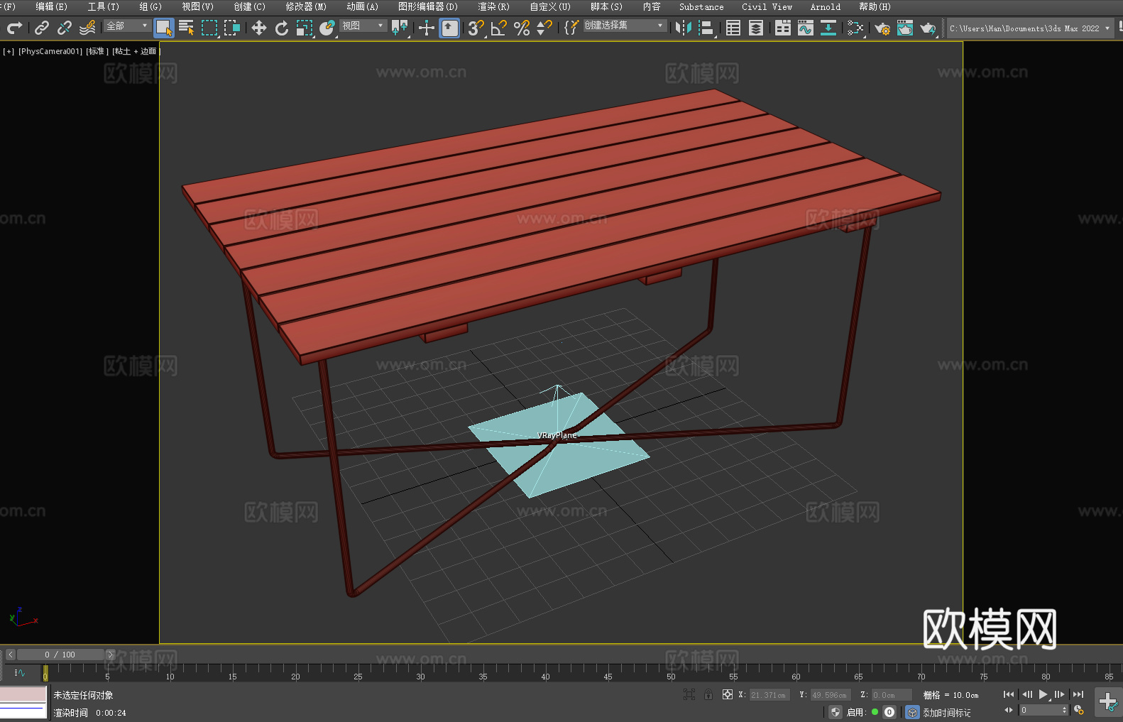Click the Bind to Space Warp icon

[87, 28]
